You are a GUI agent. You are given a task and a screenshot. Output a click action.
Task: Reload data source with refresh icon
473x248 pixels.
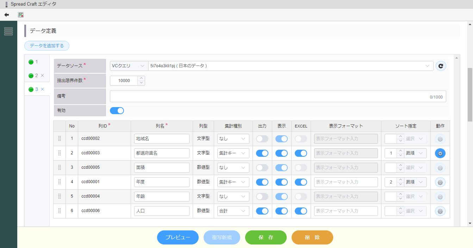tap(441, 66)
